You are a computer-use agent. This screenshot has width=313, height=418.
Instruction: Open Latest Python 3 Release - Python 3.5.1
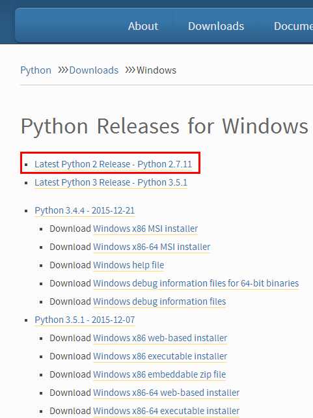[x=111, y=182]
